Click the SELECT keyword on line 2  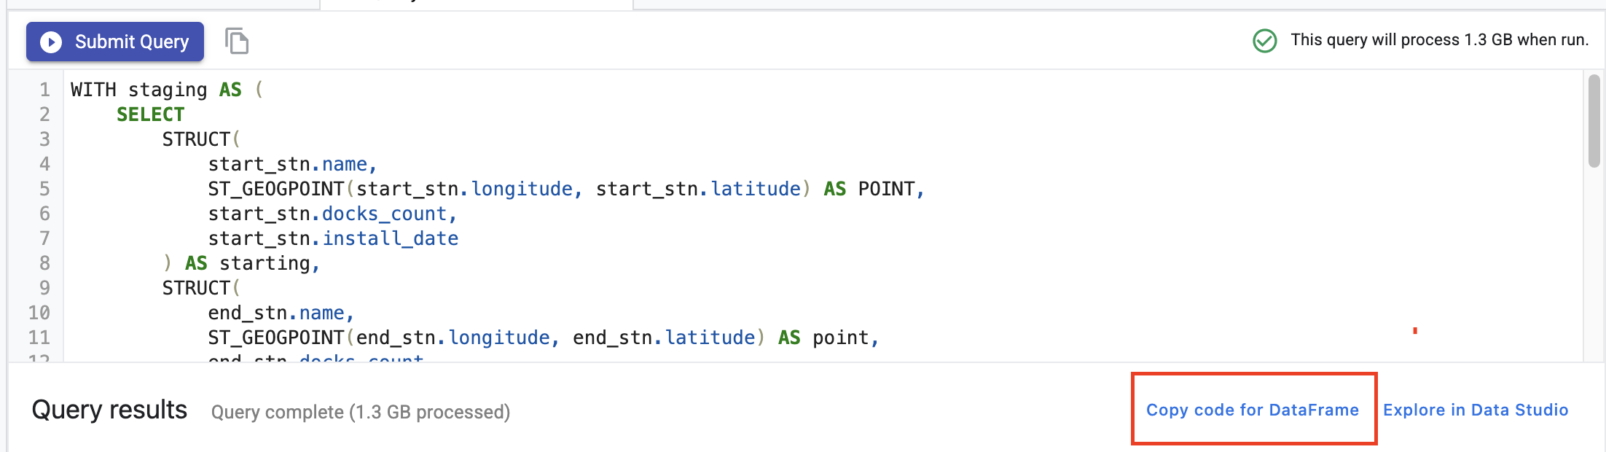click(x=150, y=114)
